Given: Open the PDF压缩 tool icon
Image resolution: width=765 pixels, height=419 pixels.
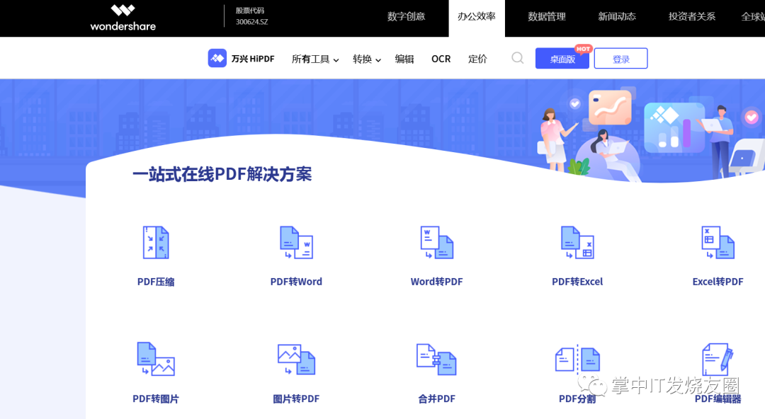Looking at the screenshot, I should tap(156, 243).
